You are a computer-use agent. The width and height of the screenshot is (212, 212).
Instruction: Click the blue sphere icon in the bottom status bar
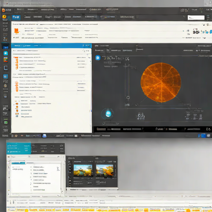pos(44,136)
